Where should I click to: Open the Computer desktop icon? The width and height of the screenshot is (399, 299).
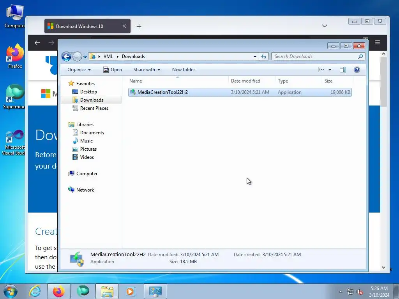15,16
